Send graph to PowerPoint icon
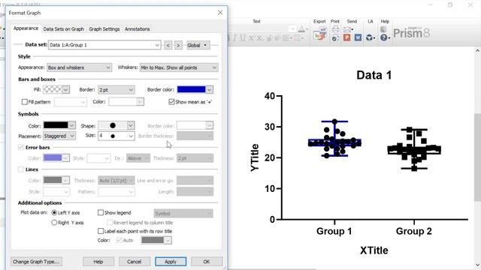The width and height of the screenshot is (481, 270). click(x=347, y=37)
